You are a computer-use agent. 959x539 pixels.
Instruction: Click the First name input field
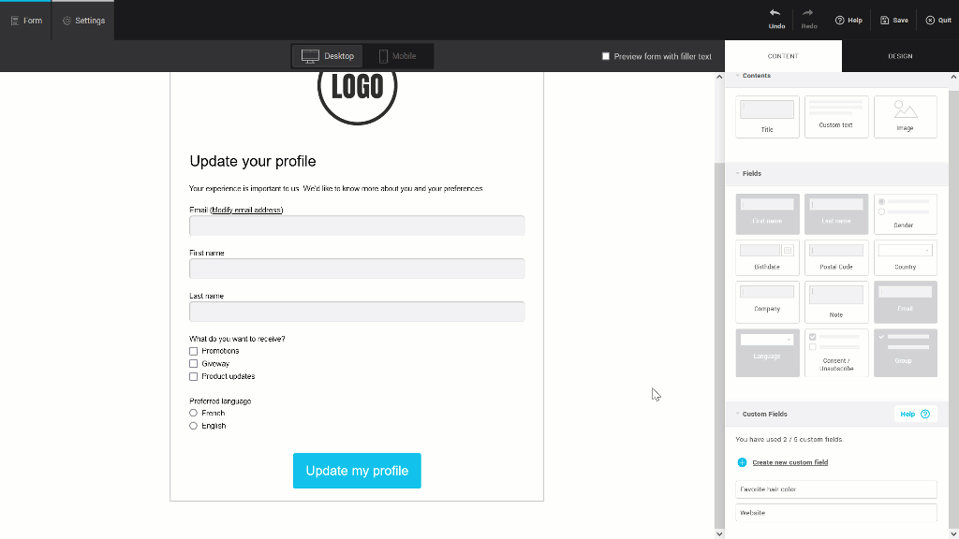click(357, 269)
